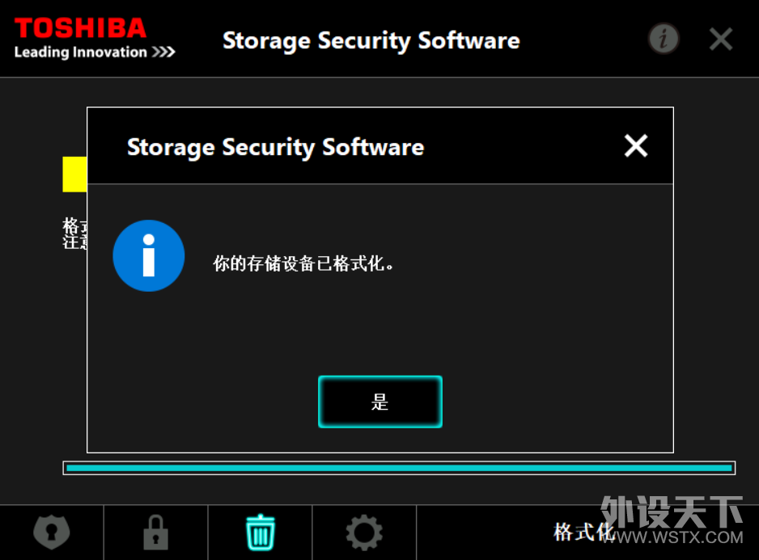Click the message 你的存储设备已格式化
Viewport: 759px width, 560px height.
[x=303, y=263]
